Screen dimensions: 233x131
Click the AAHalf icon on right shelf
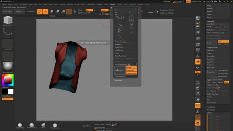(x=198, y=44)
